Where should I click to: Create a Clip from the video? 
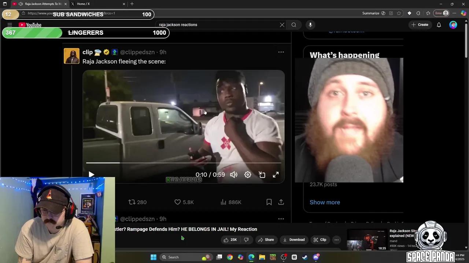coord(320,240)
